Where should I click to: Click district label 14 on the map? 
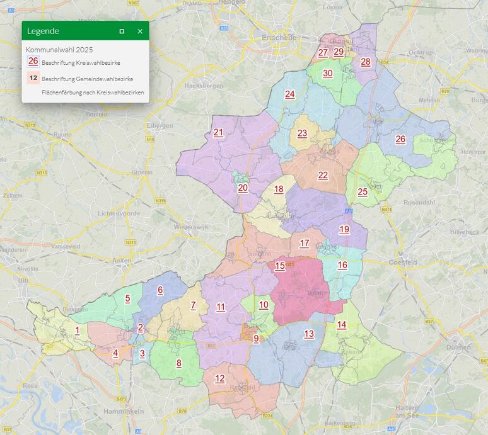pos(341,325)
